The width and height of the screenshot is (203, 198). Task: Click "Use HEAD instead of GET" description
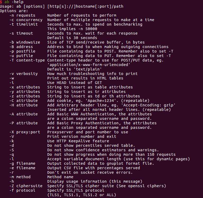tap(75, 83)
